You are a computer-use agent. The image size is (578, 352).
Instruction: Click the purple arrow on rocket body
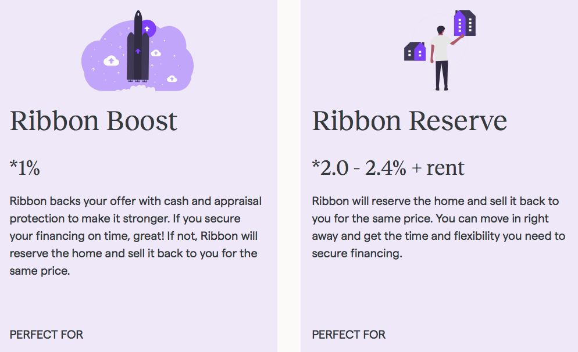(x=138, y=51)
